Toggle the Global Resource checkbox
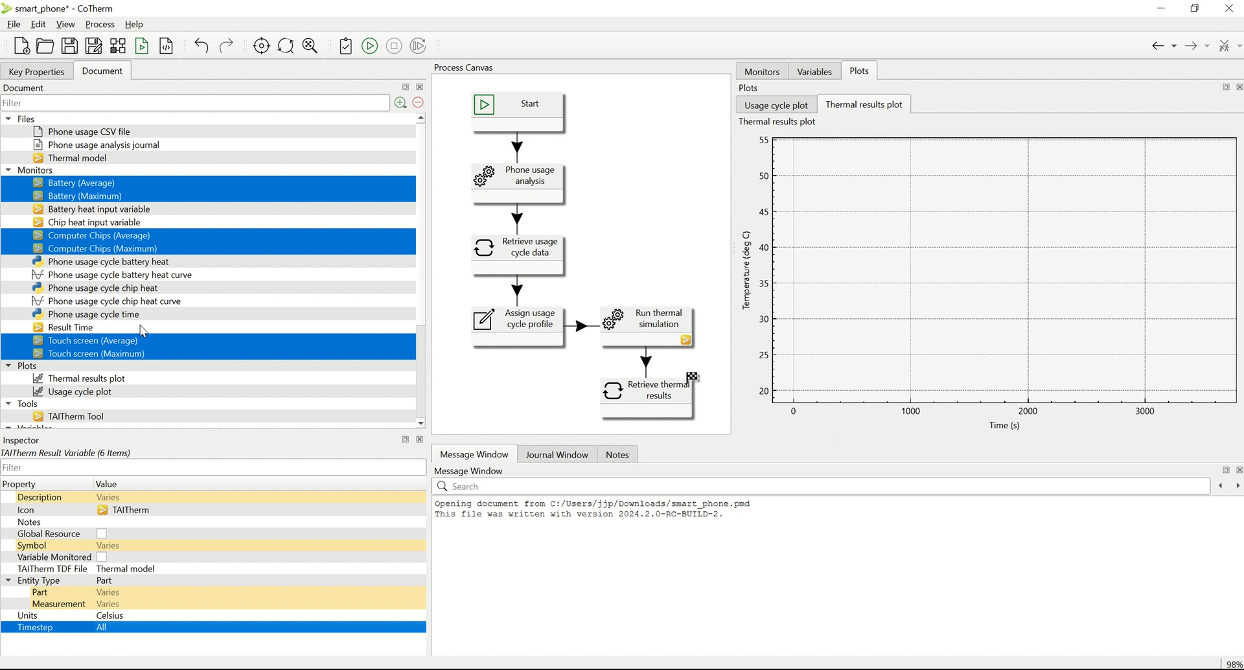 (102, 534)
